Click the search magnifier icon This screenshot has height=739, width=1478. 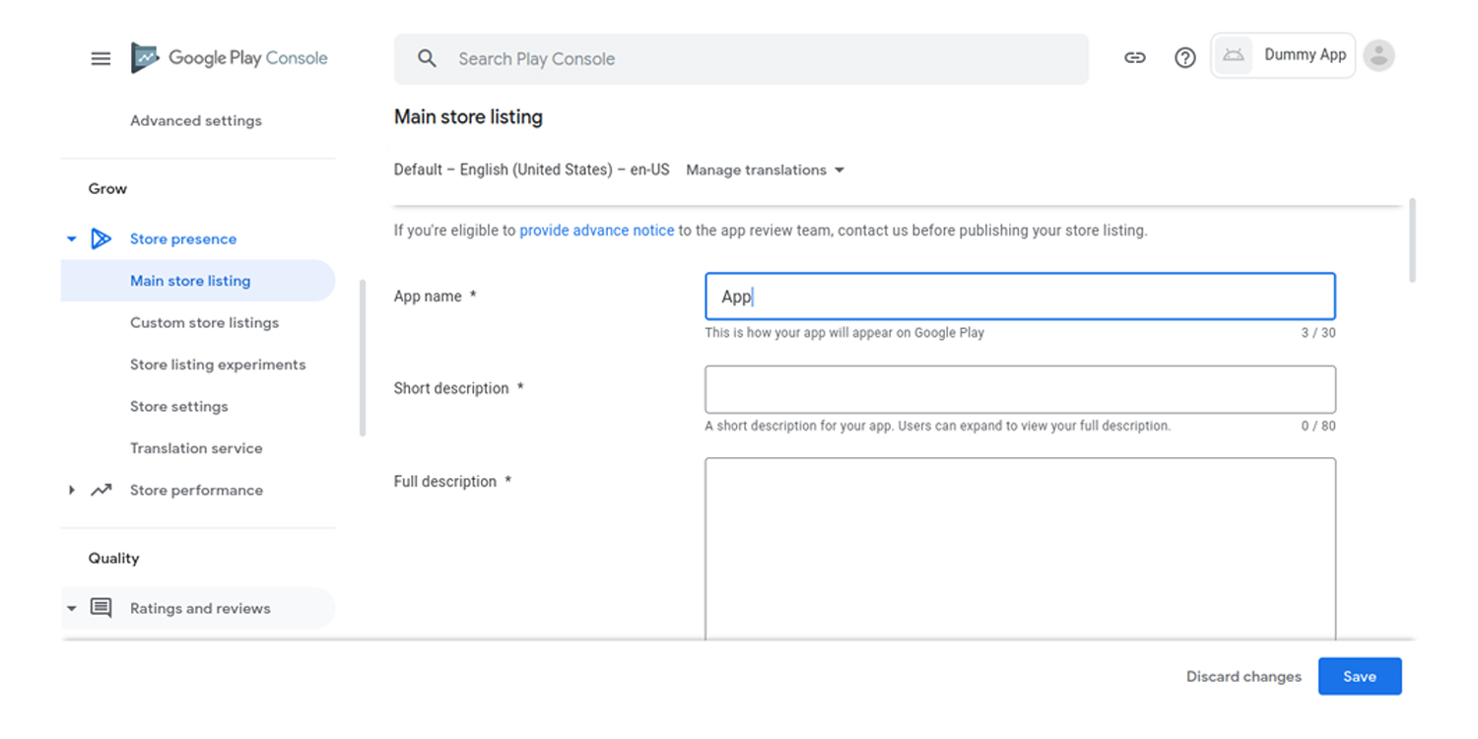[427, 59]
